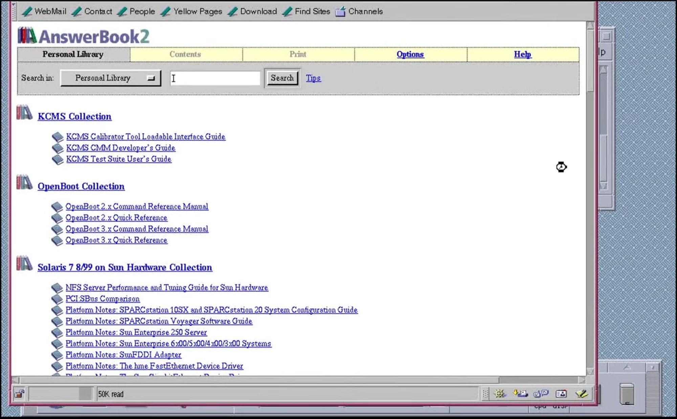Click KCMS Collection bookshelf icon

[24, 113]
